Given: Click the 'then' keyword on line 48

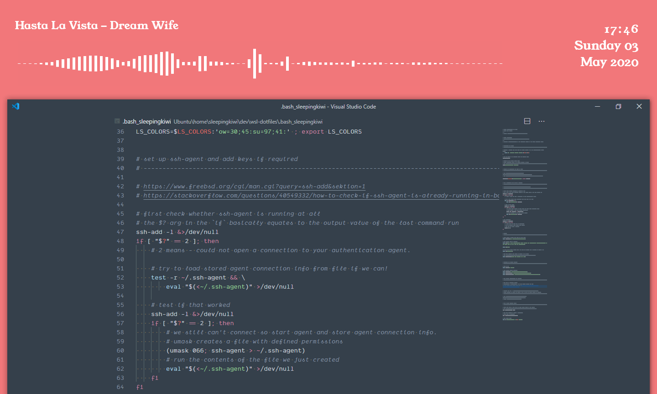Looking at the screenshot, I should (211, 241).
